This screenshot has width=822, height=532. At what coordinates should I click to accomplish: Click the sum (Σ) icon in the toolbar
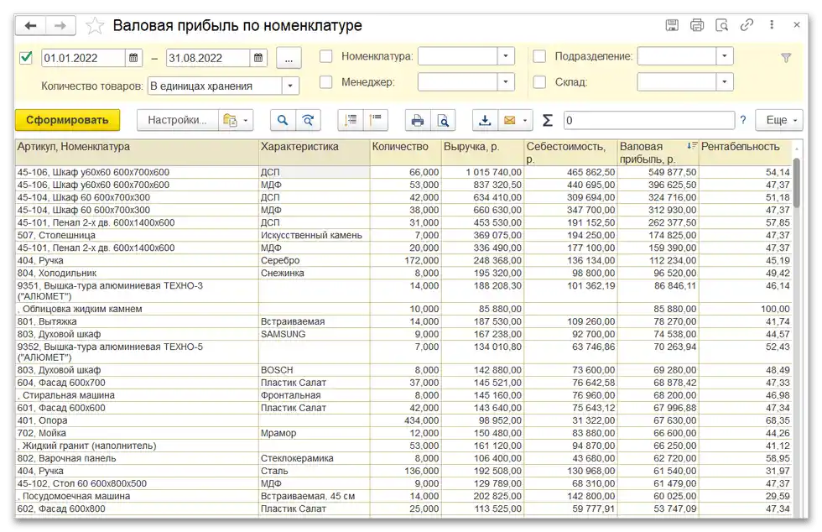tap(547, 120)
